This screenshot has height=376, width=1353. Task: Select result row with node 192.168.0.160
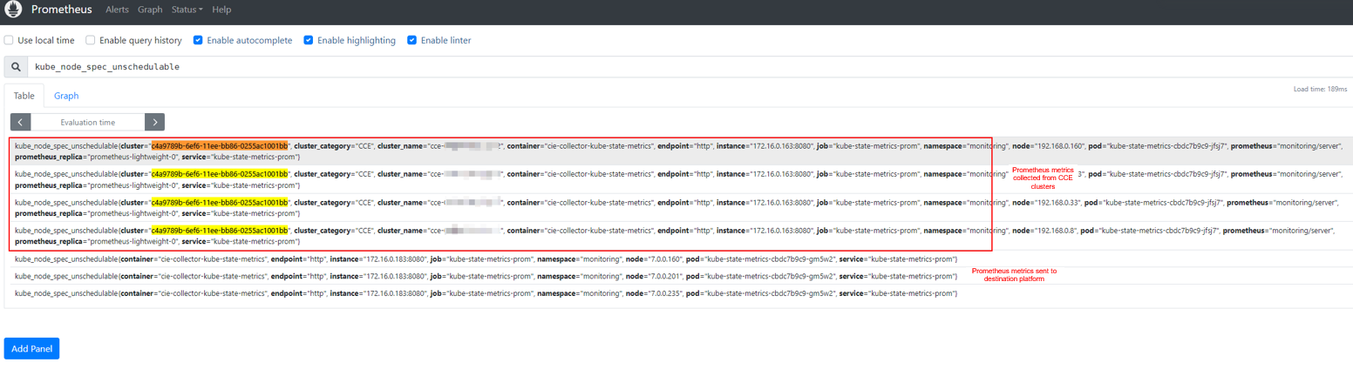(x=676, y=151)
